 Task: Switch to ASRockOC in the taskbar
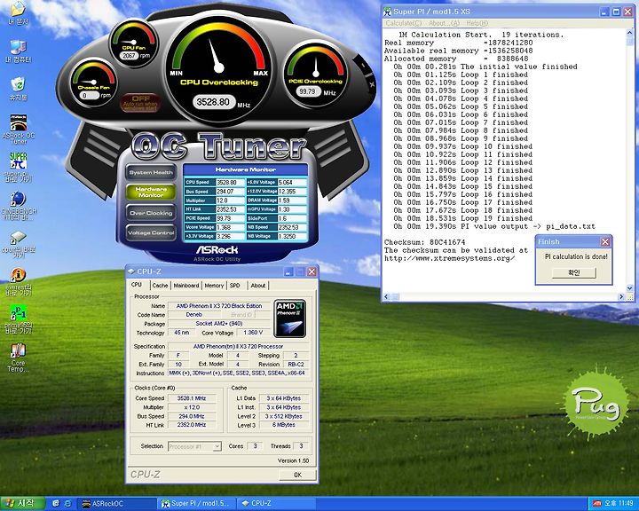[x=118, y=504]
